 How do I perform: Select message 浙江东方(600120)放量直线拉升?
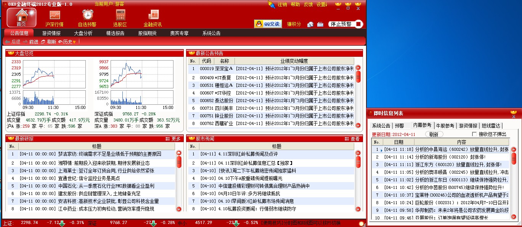click(x=441, y=165)
